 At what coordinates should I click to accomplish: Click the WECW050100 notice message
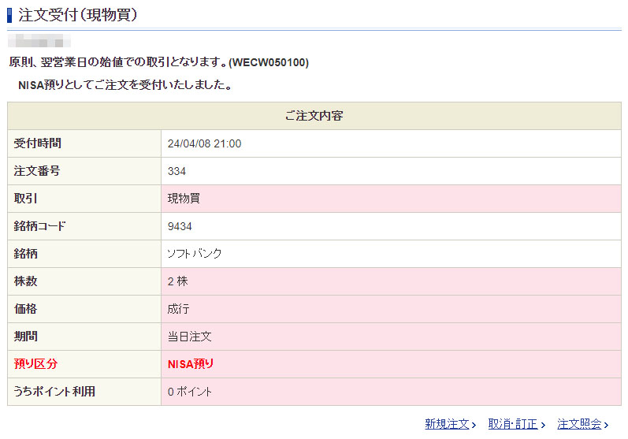[x=158, y=62]
